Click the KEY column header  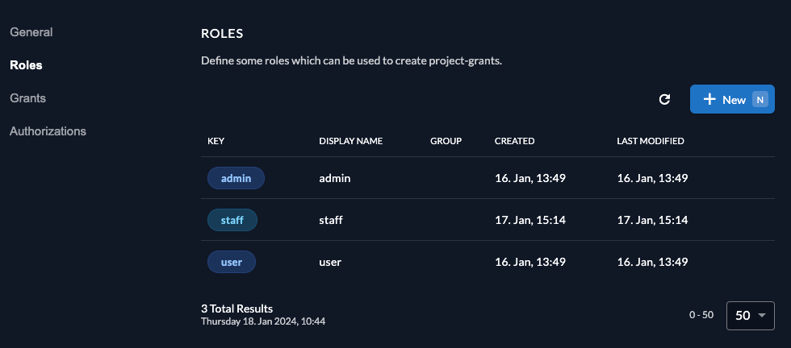pyautogui.click(x=216, y=141)
